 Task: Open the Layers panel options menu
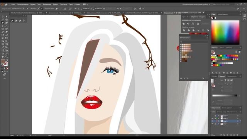pyautogui.click(x=240, y=112)
